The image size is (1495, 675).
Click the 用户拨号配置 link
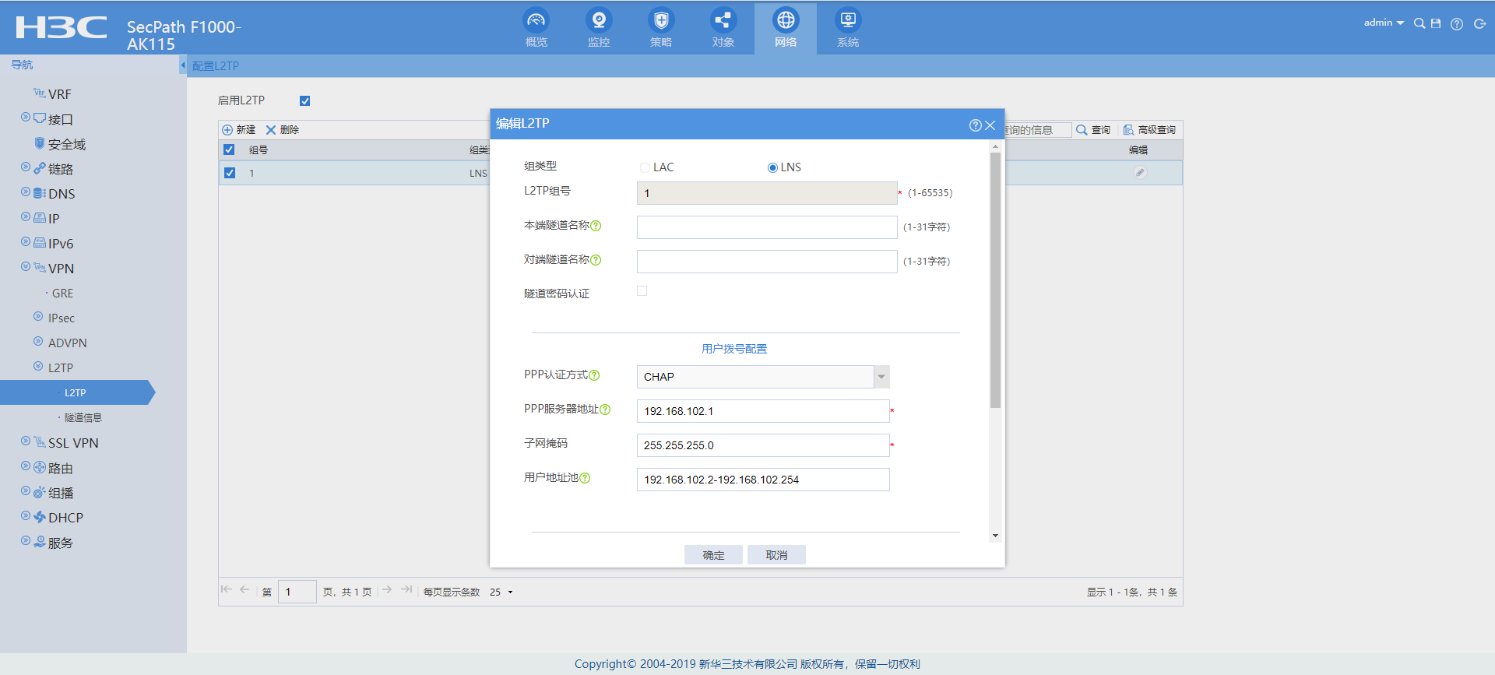[x=734, y=349]
